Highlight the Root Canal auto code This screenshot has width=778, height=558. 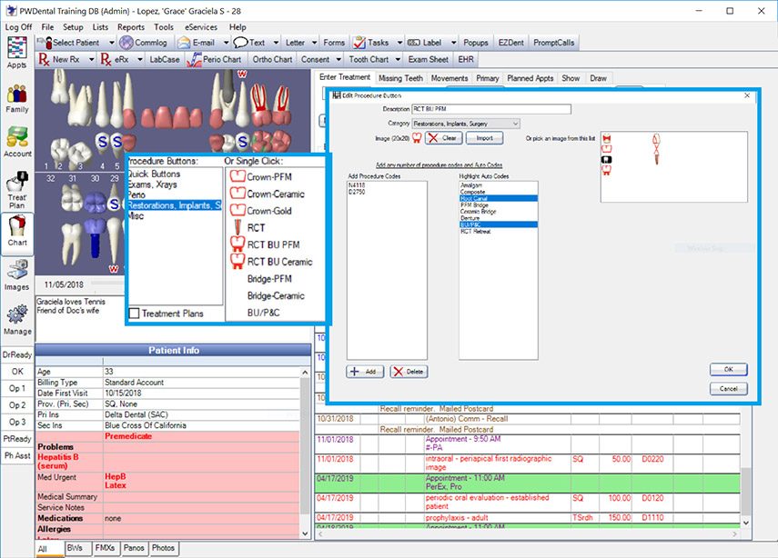point(498,198)
